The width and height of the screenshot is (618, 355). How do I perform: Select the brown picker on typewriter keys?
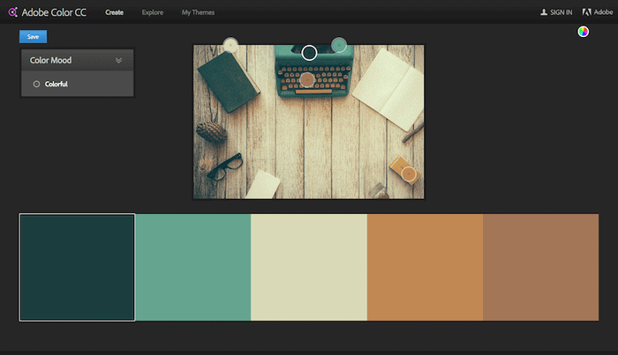(x=307, y=80)
